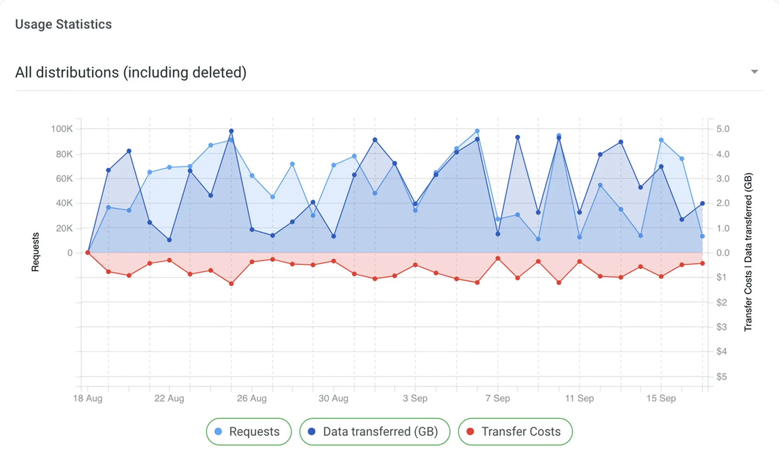Click the Transfer Costs | Data transferred axis title
779x469 pixels.
[x=749, y=252]
